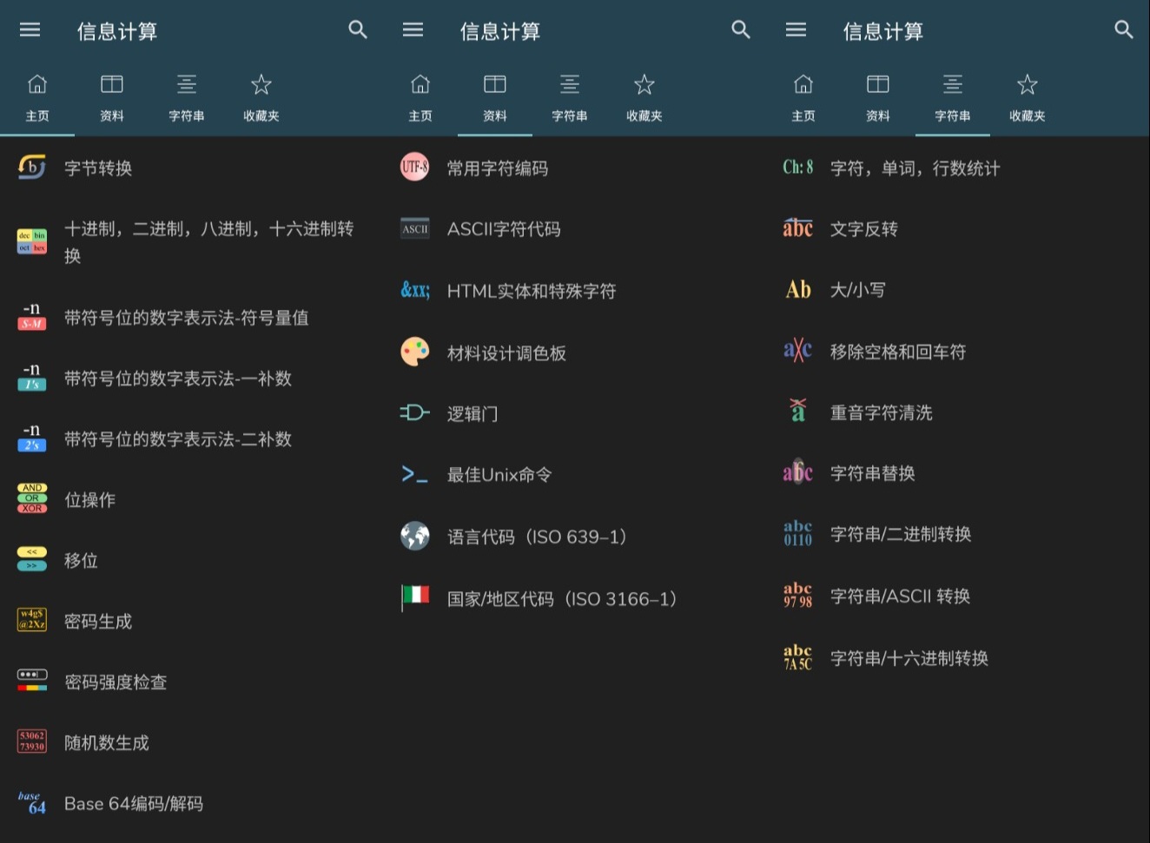Select 字符串 tab in left screen

pos(187,97)
